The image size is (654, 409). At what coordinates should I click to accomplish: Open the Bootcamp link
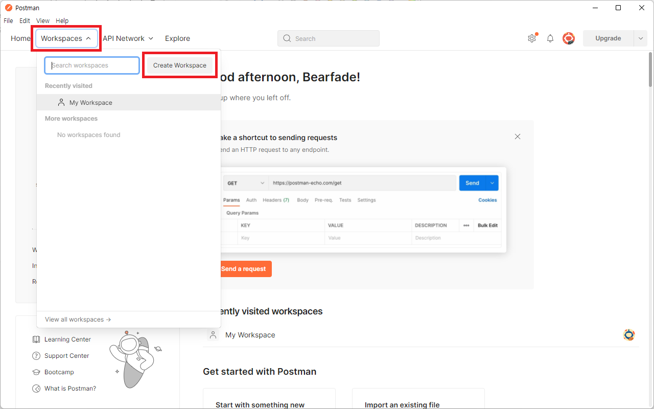(59, 372)
